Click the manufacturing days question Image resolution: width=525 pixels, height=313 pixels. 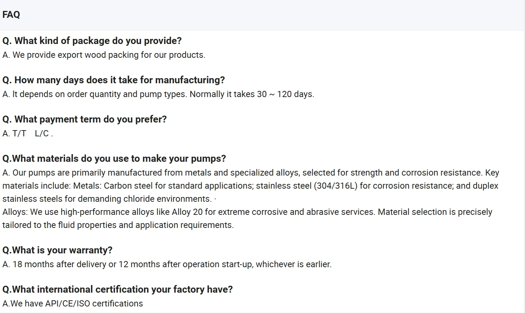[x=114, y=80]
